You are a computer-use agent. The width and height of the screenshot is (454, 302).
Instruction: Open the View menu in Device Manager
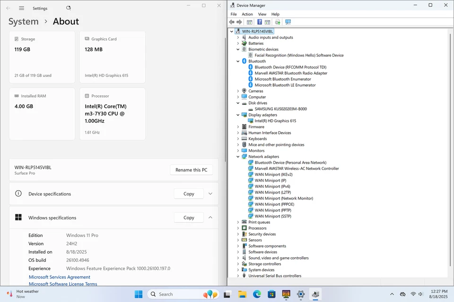[x=262, y=14]
